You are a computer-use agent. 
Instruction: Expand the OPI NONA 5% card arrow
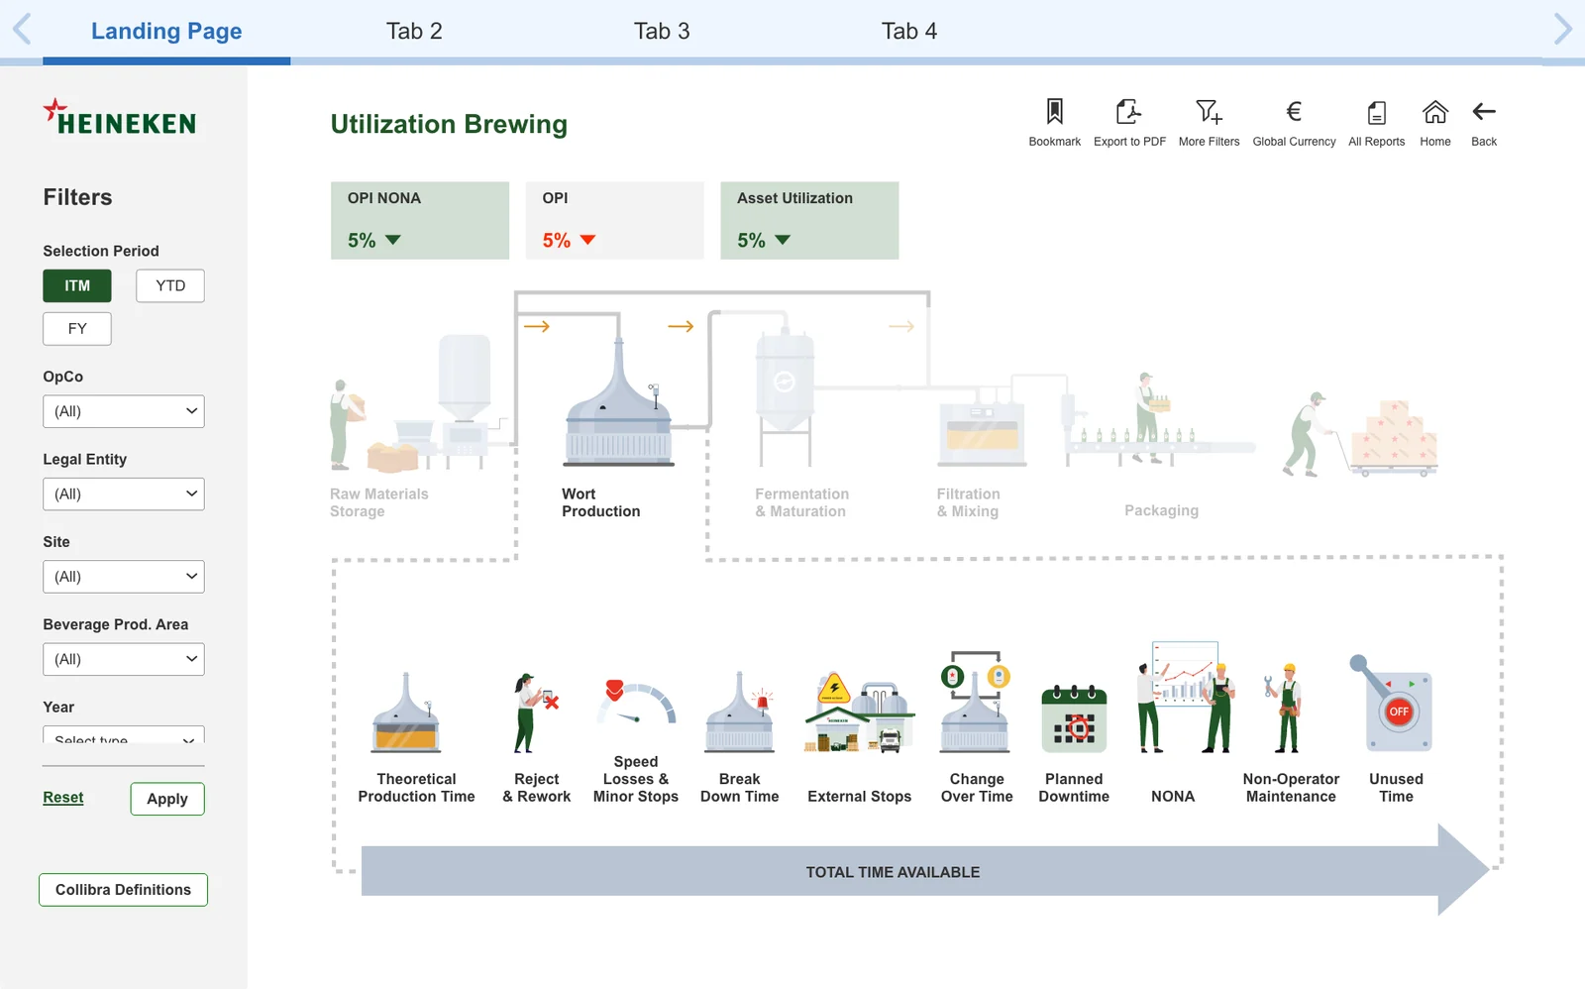pos(393,240)
